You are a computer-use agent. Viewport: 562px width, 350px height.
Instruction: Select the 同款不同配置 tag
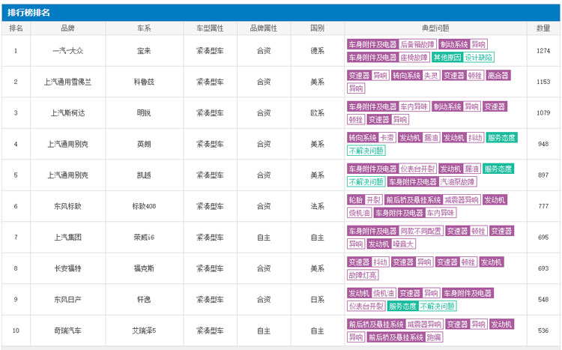[421, 232]
